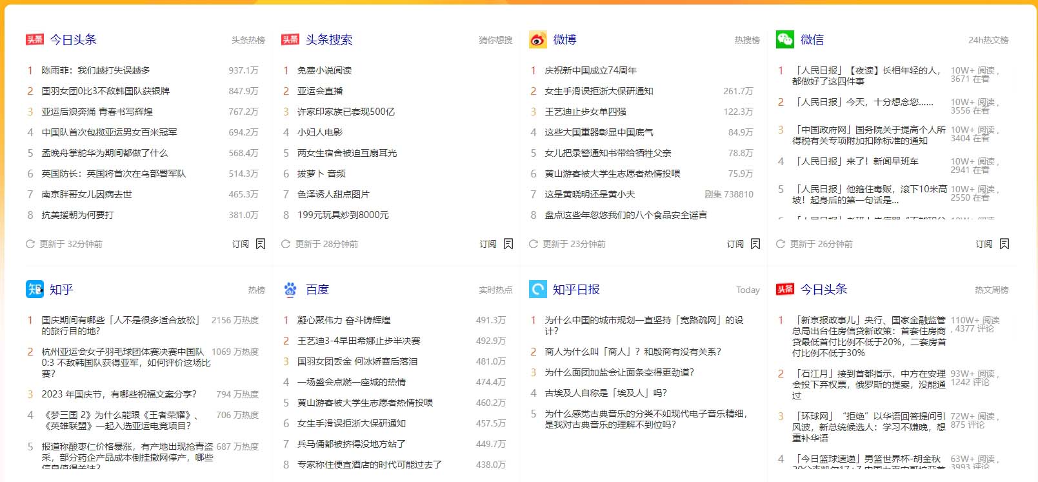Open the 头条热榜 label
This screenshot has width=1038, height=482.
coord(249,40)
